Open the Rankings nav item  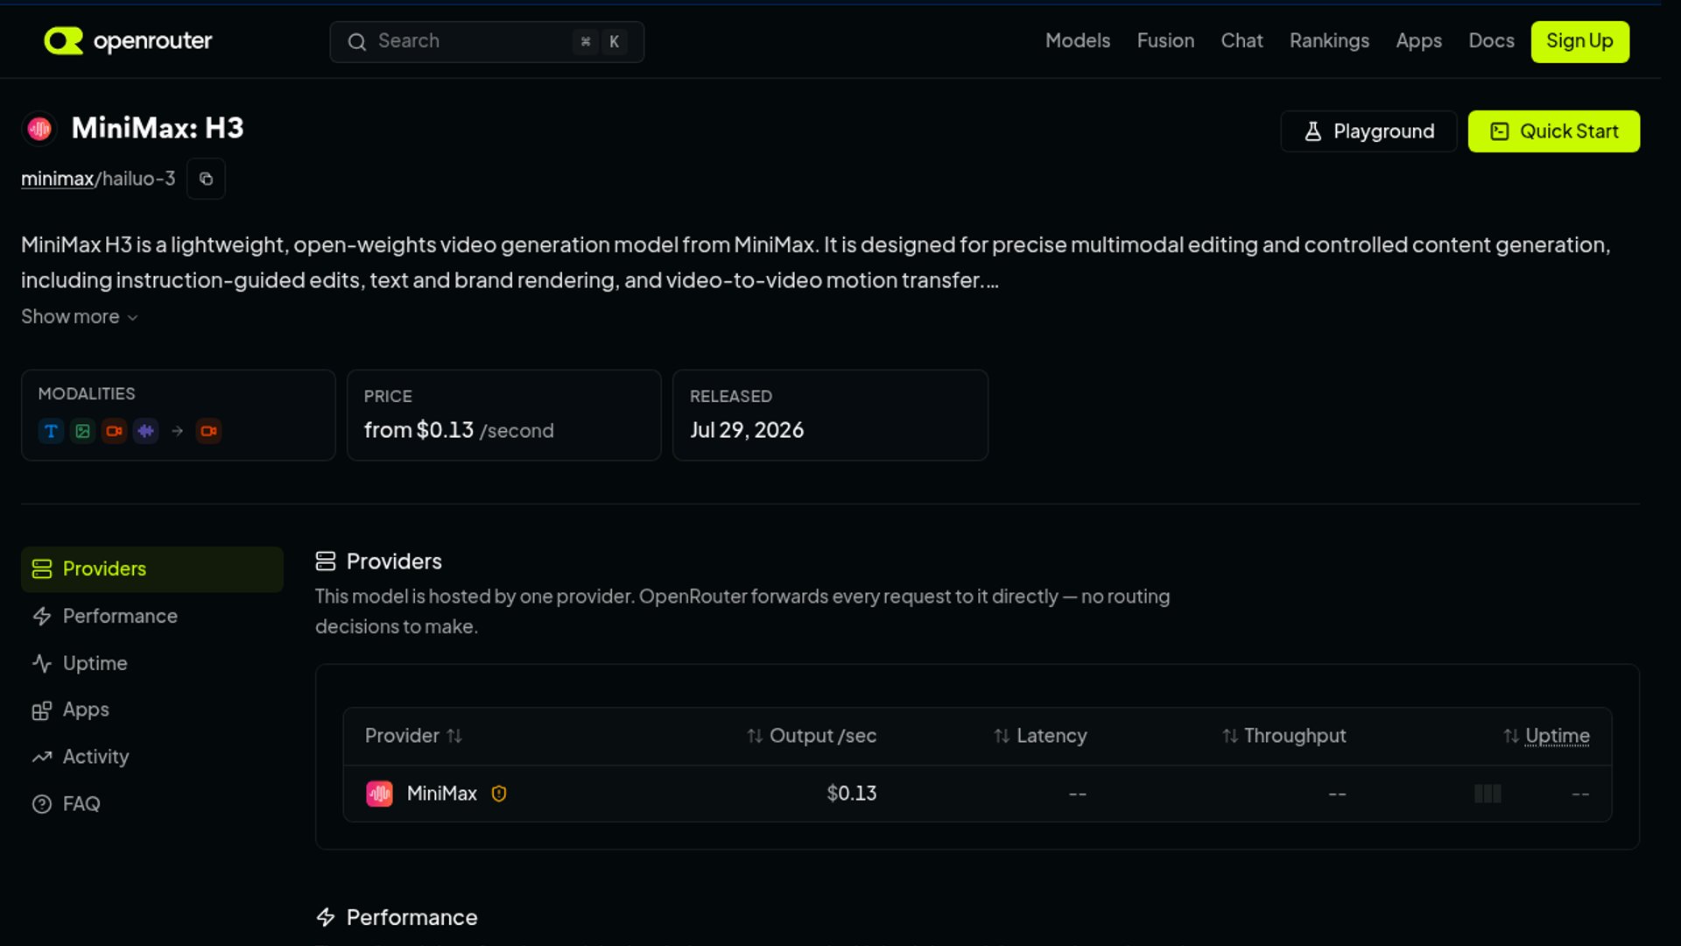(1329, 41)
